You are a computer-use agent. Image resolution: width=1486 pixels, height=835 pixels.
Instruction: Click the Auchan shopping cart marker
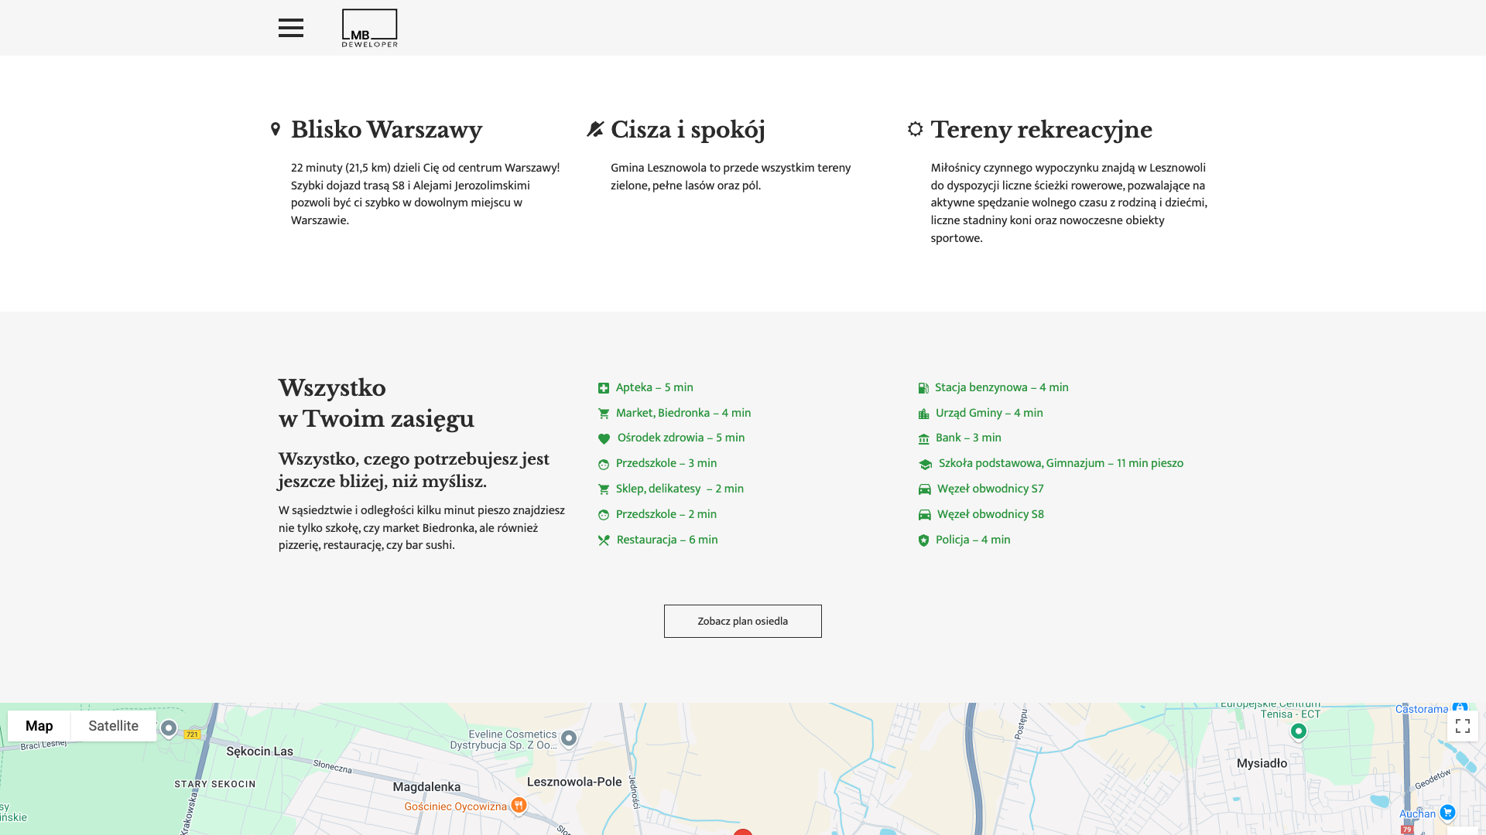[1447, 813]
